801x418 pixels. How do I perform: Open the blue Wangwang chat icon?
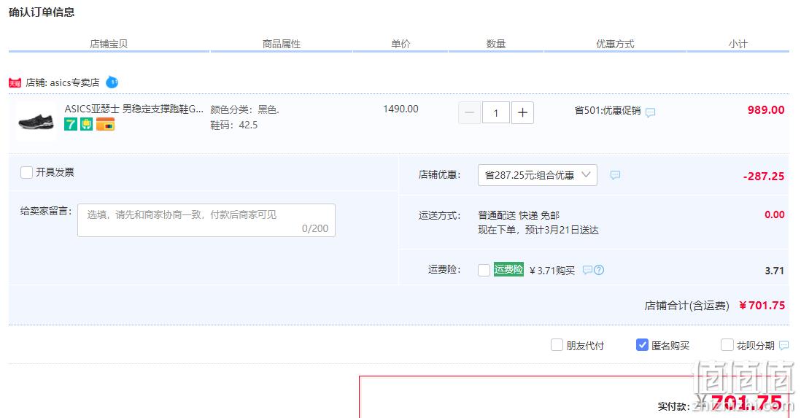(x=112, y=82)
